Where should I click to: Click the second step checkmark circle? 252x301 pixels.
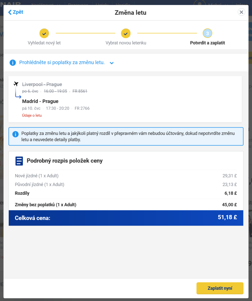(126, 33)
